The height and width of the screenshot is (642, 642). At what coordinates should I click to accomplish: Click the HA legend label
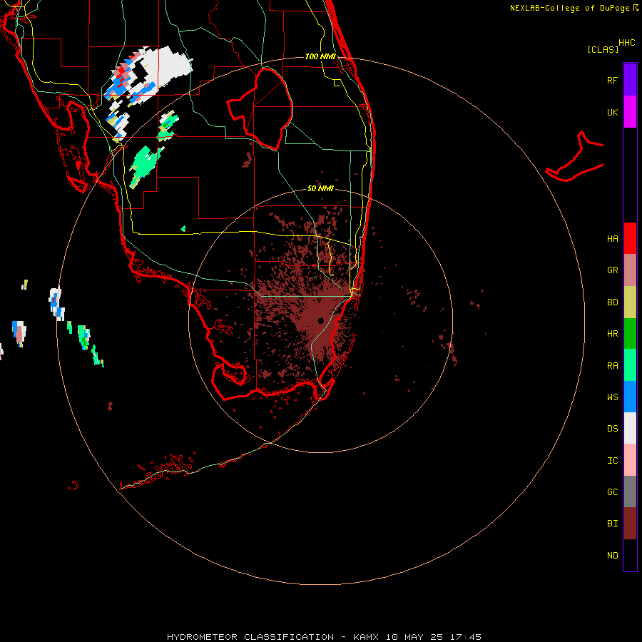pos(612,239)
